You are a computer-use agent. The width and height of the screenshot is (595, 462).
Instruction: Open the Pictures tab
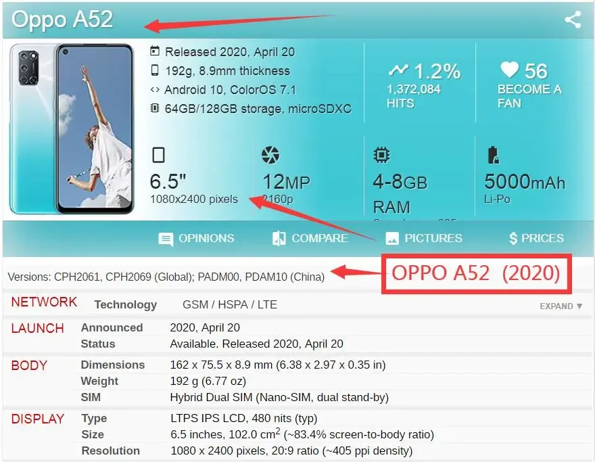[x=423, y=238]
